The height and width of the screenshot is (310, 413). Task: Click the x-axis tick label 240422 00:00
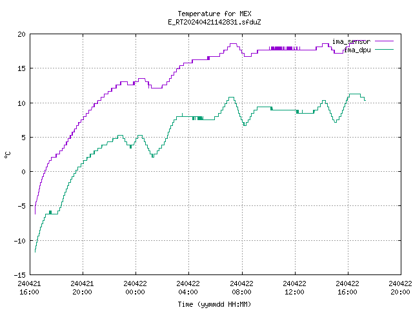(135, 288)
